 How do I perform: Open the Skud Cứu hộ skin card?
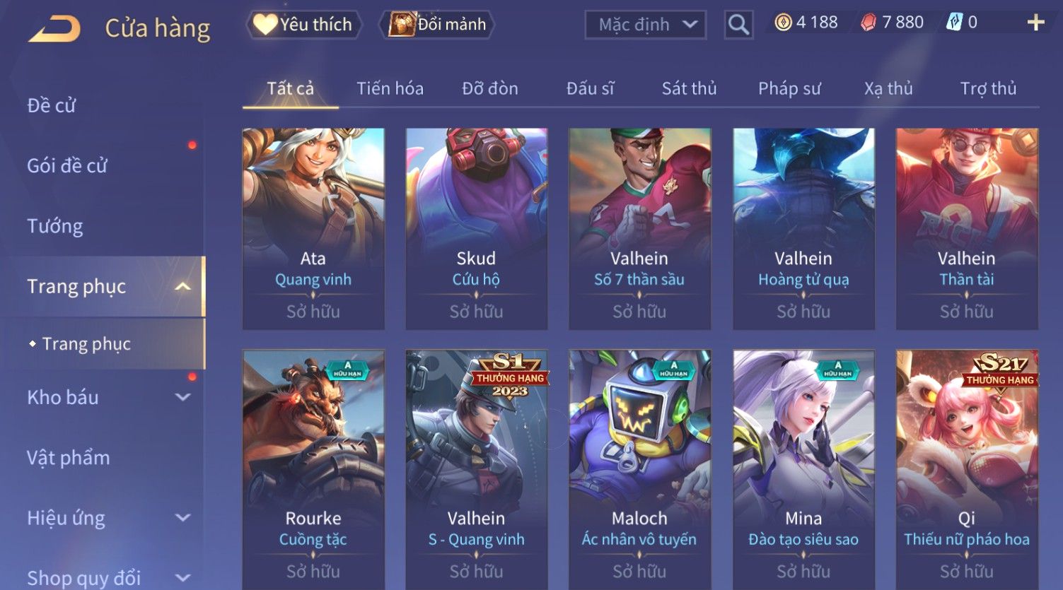point(476,229)
